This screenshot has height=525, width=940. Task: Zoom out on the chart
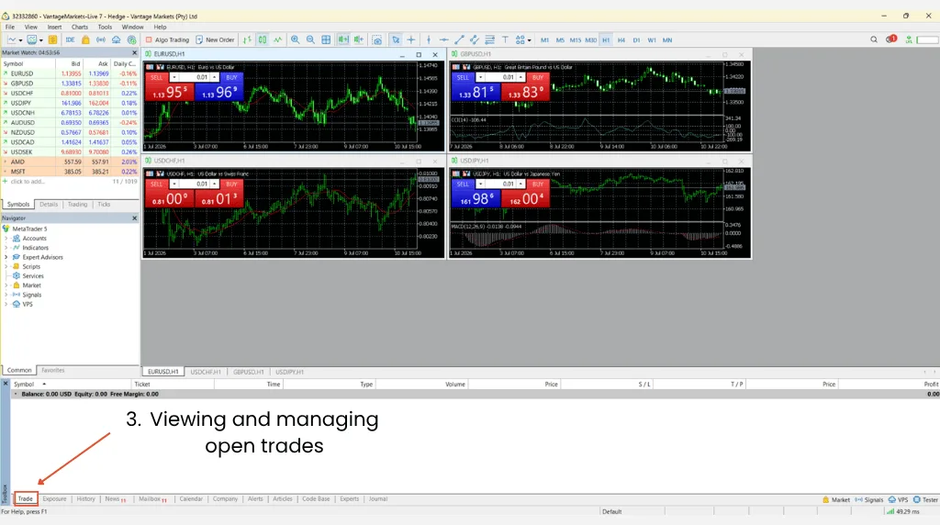(310, 40)
